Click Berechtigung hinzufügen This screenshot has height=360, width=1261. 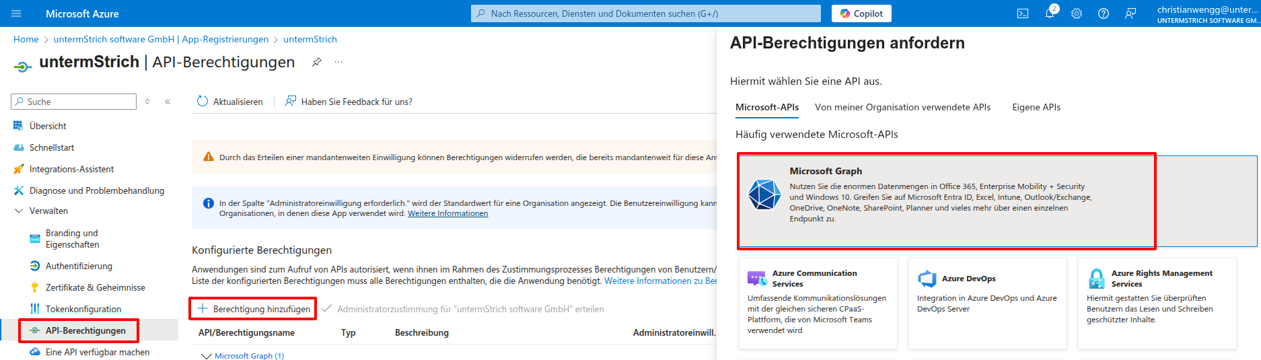tap(254, 309)
